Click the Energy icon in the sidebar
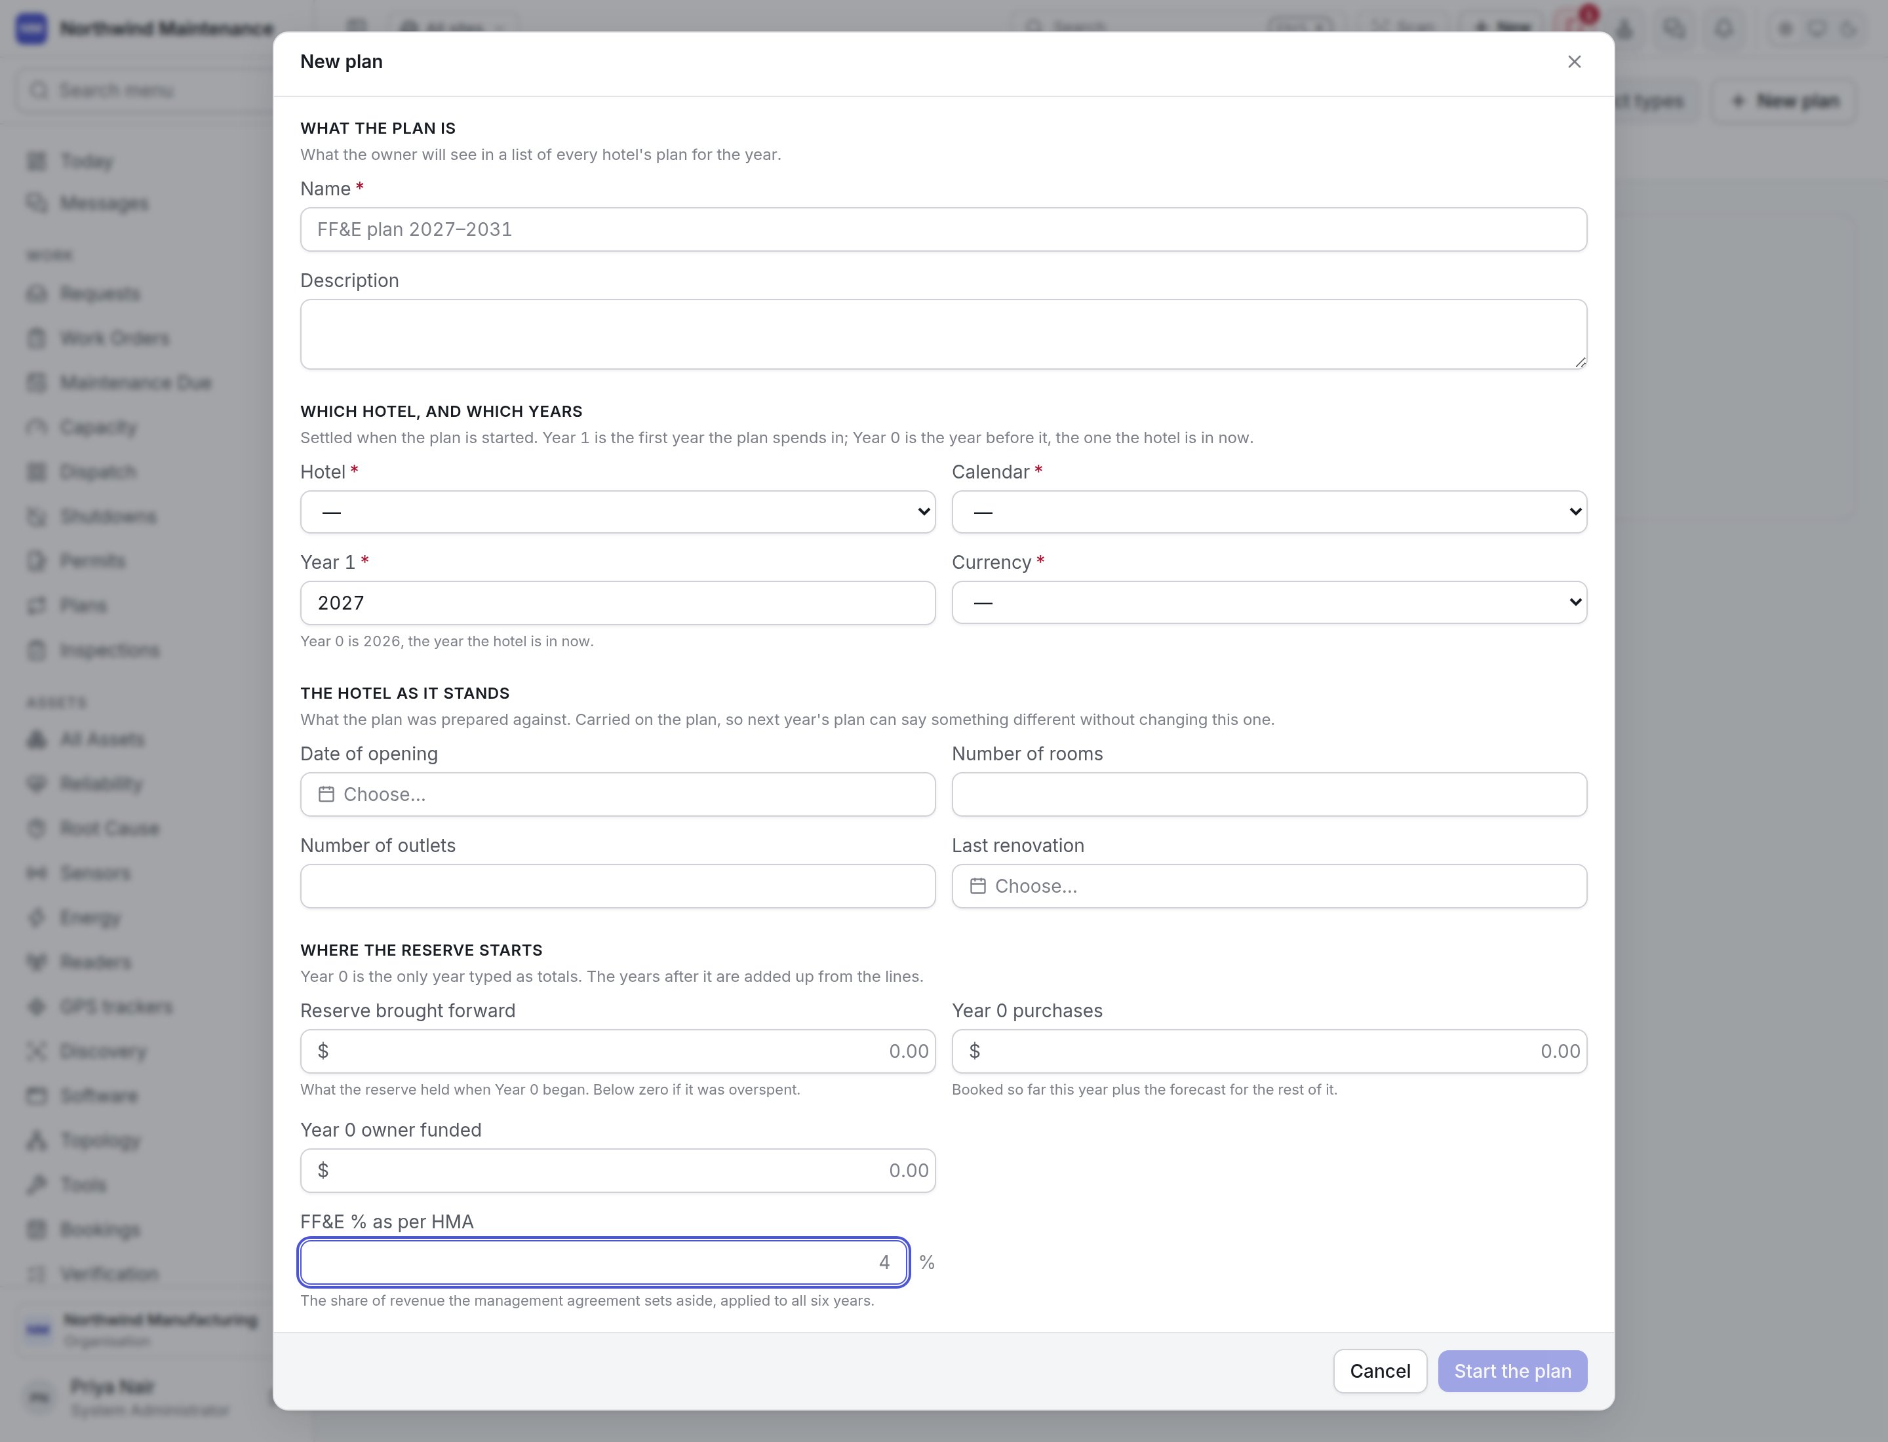The width and height of the screenshot is (1888, 1442). pos(37,918)
